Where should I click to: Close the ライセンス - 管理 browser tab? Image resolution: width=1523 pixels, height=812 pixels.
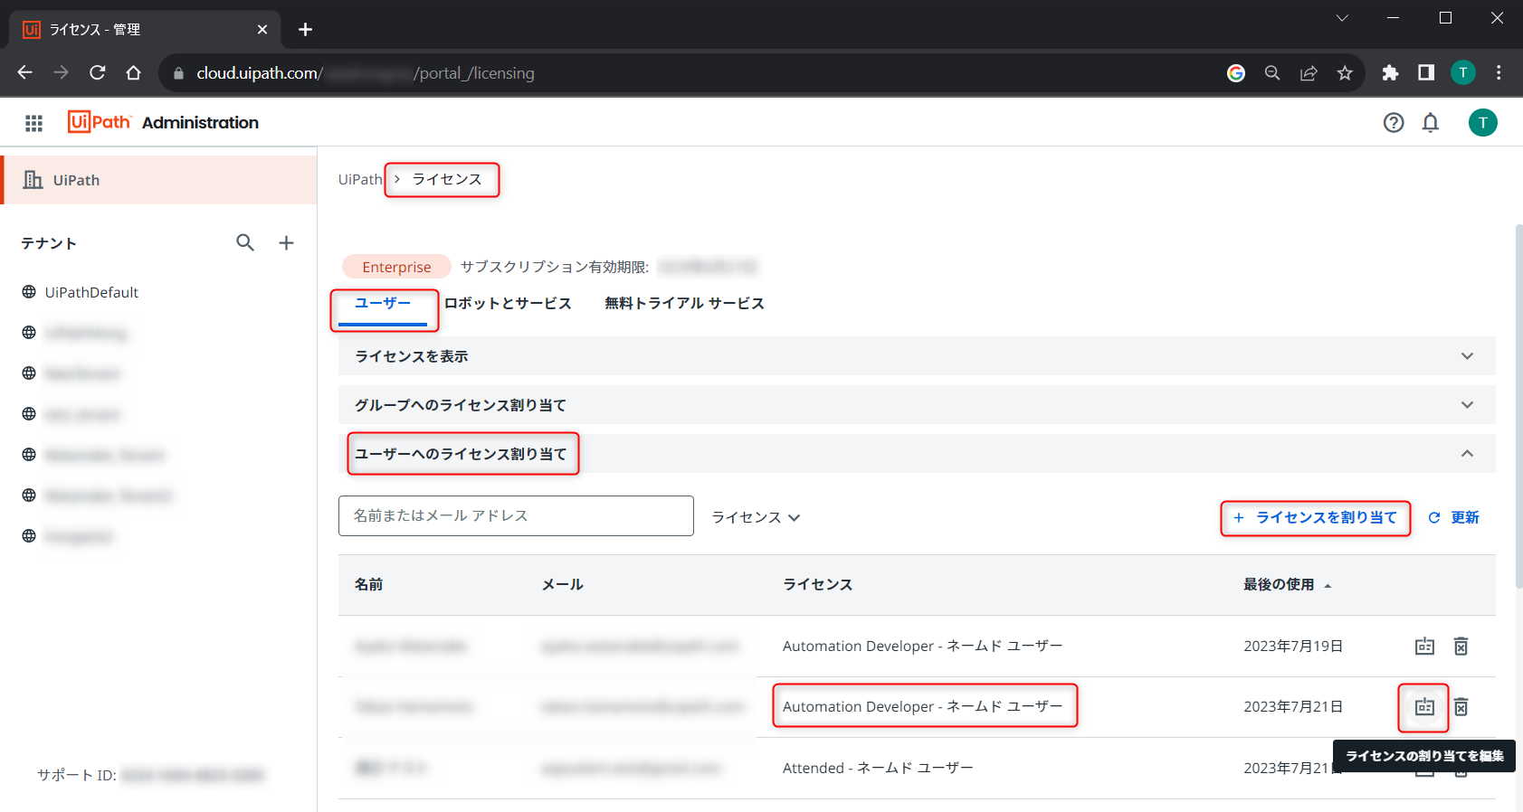click(262, 30)
